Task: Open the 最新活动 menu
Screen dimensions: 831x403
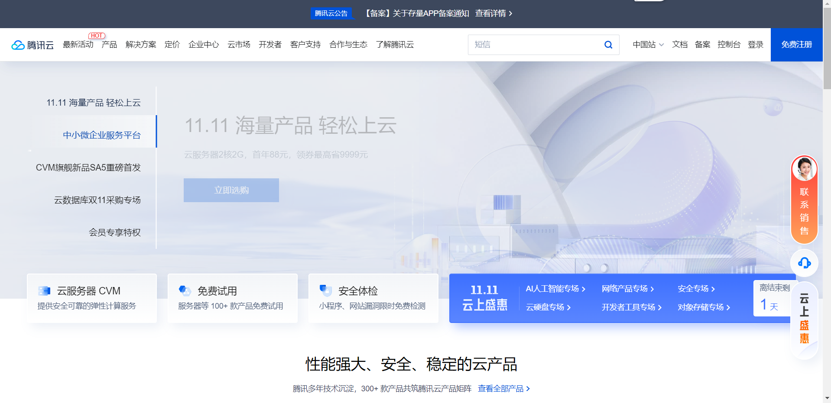Action: coord(78,45)
